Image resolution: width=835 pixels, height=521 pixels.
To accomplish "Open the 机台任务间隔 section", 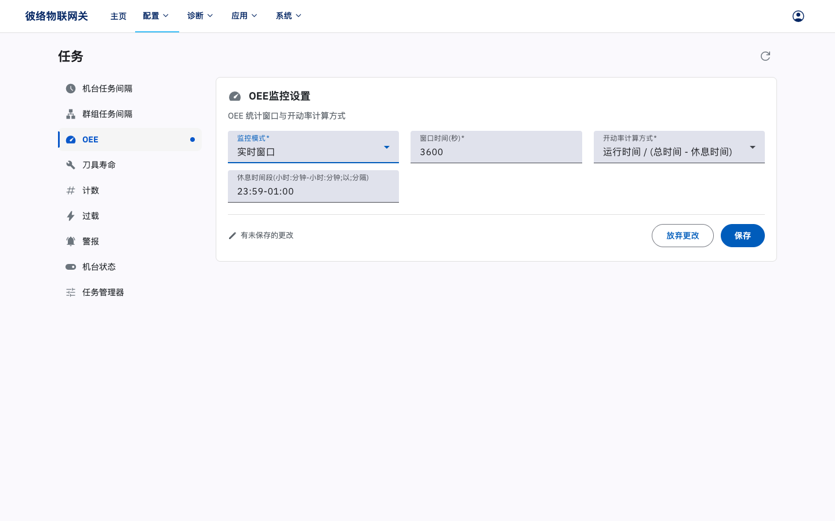I will coord(130,89).
